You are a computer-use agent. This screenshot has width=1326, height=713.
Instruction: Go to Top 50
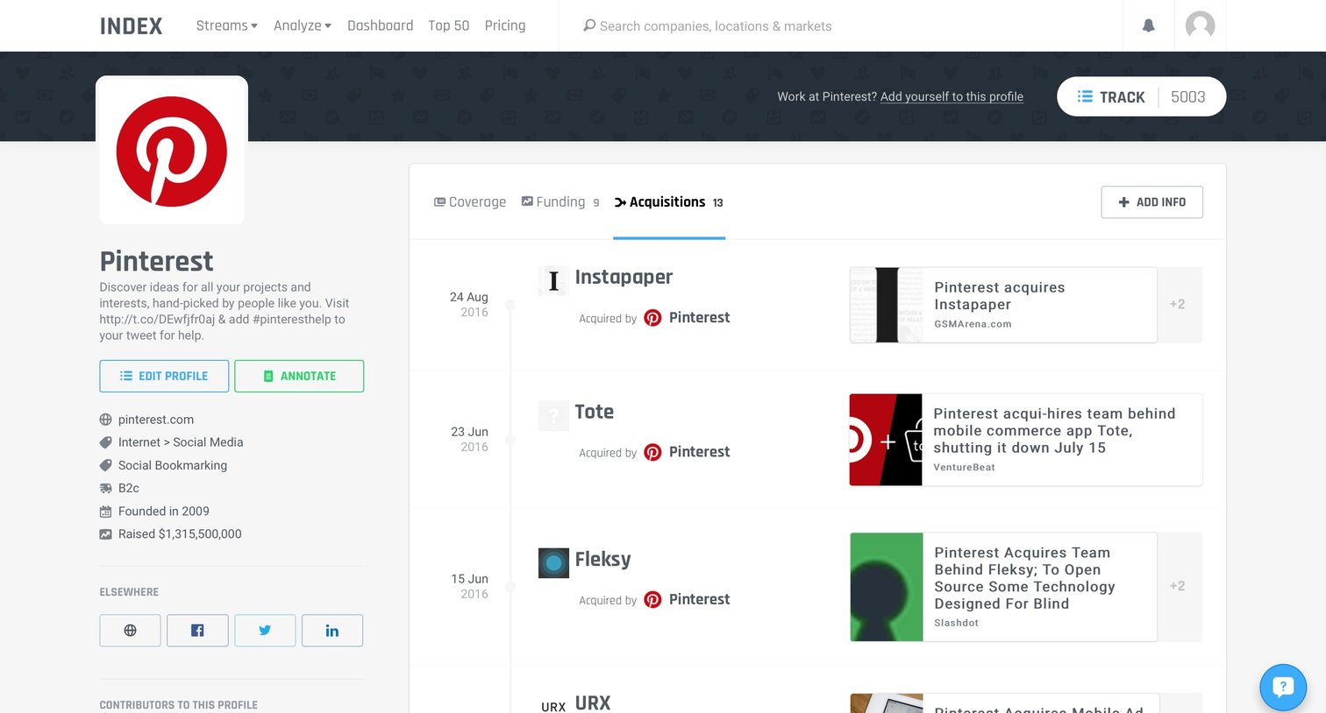pos(449,25)
